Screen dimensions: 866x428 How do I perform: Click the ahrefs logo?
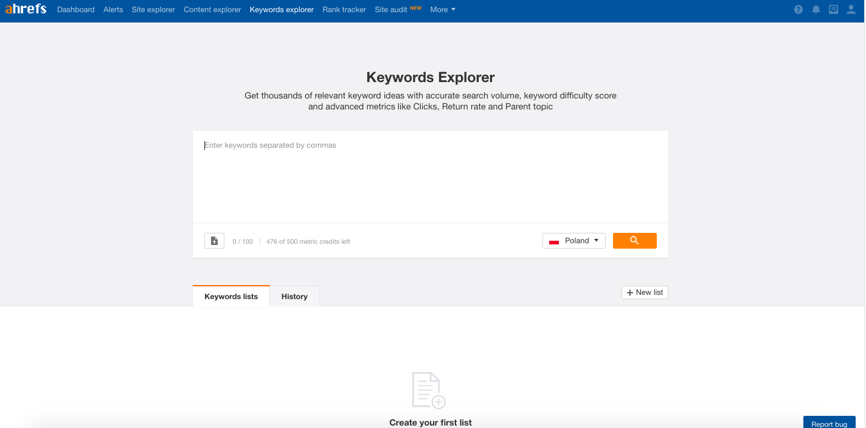(x=26, y=9)
